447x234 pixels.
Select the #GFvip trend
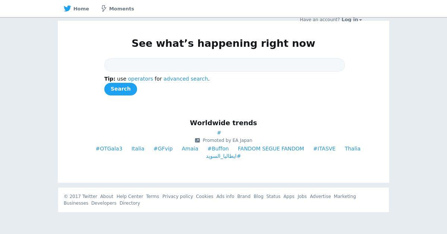[163, 149]
